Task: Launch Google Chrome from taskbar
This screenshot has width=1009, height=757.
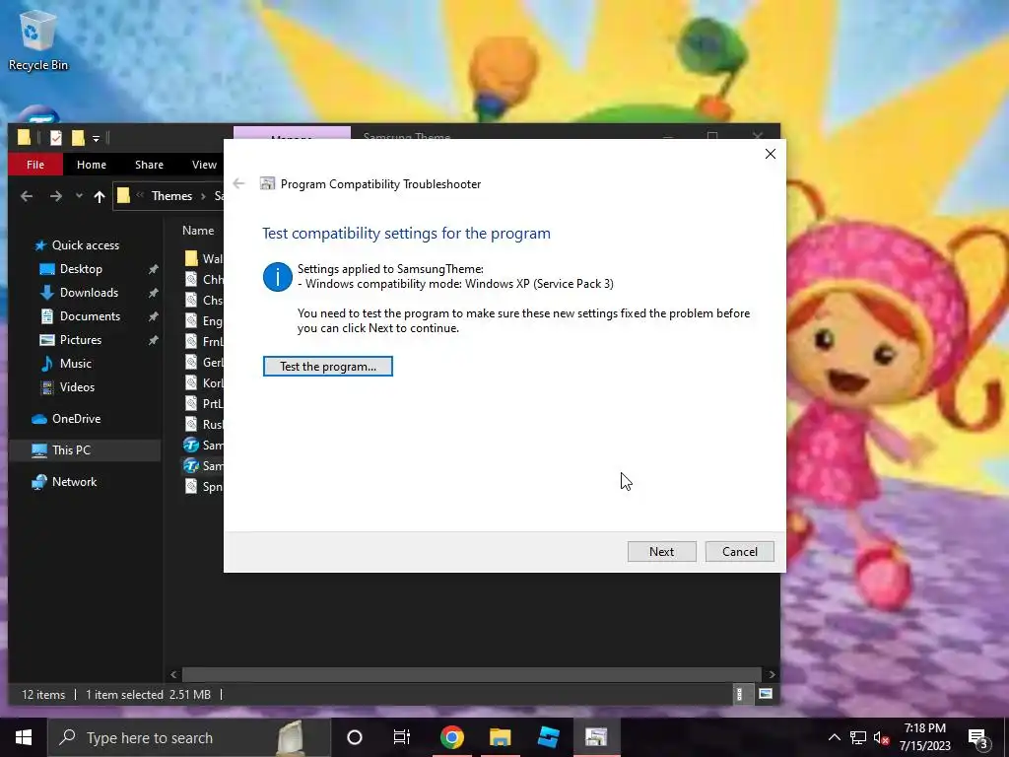Action: click(x=451, y=737)
